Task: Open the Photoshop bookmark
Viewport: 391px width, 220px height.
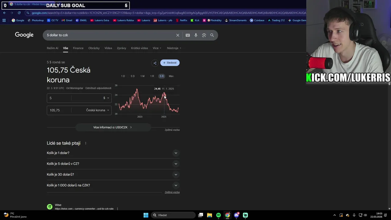Action: (x=36, y=20)
